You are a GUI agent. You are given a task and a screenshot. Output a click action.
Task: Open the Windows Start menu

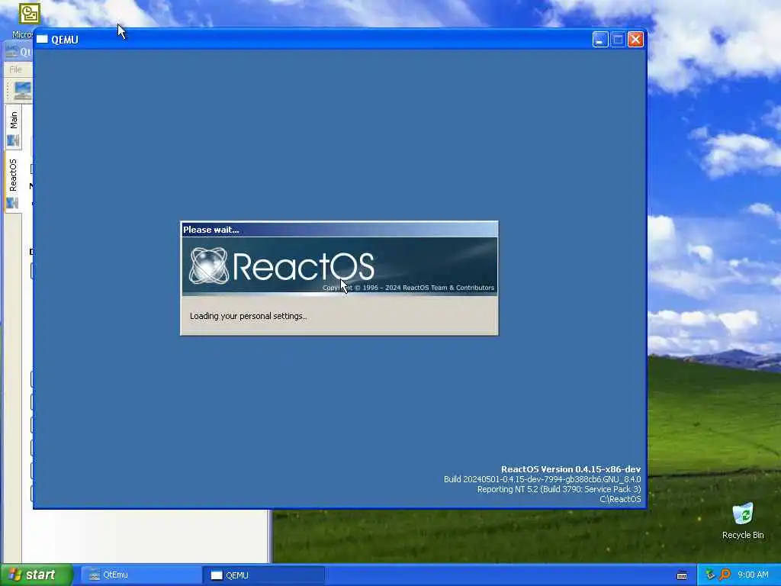pyautogui.click(x=37, y=575)
